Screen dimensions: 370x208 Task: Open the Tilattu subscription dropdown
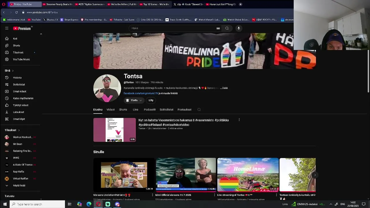[x=134, y=100]
